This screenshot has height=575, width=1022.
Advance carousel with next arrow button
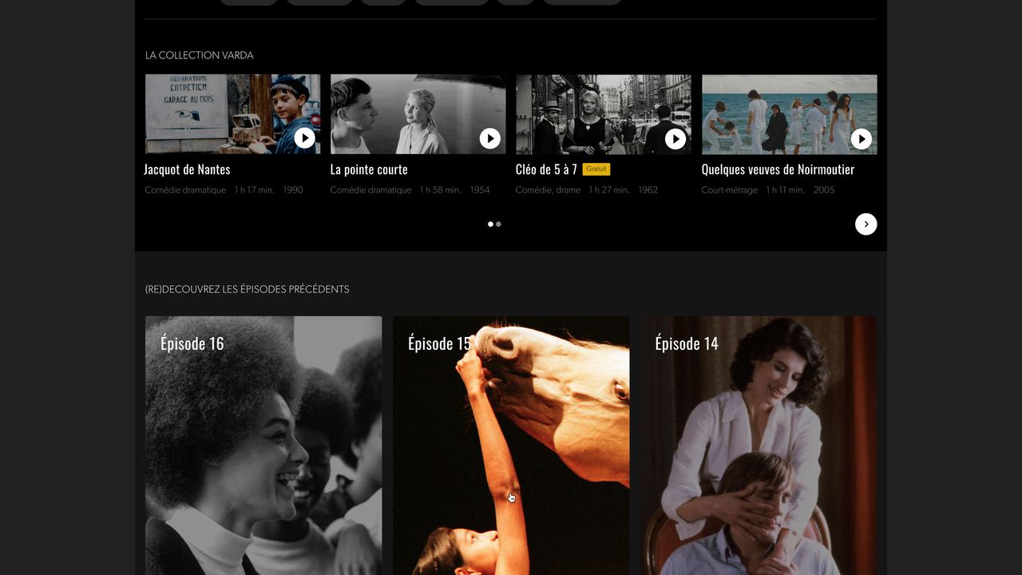pos(866,224)
